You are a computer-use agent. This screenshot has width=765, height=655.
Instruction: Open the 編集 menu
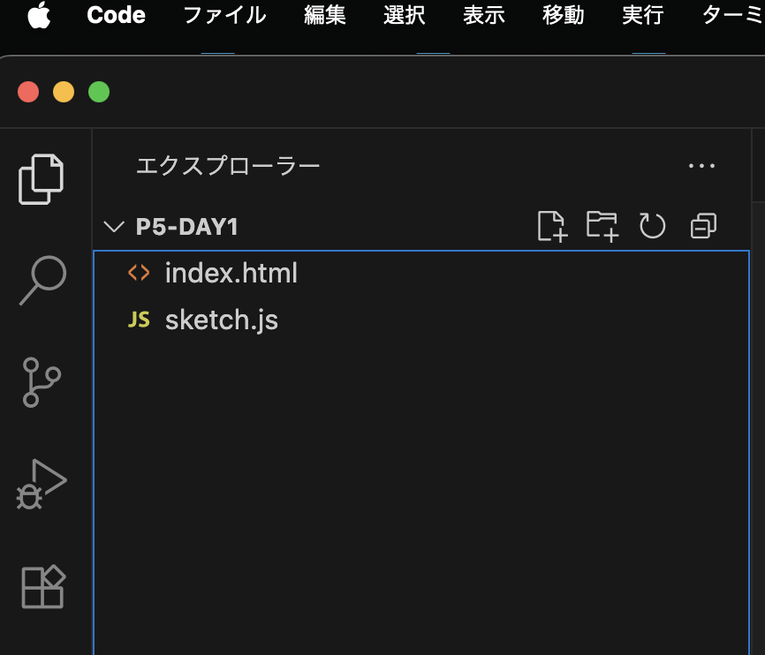[325, 16]
